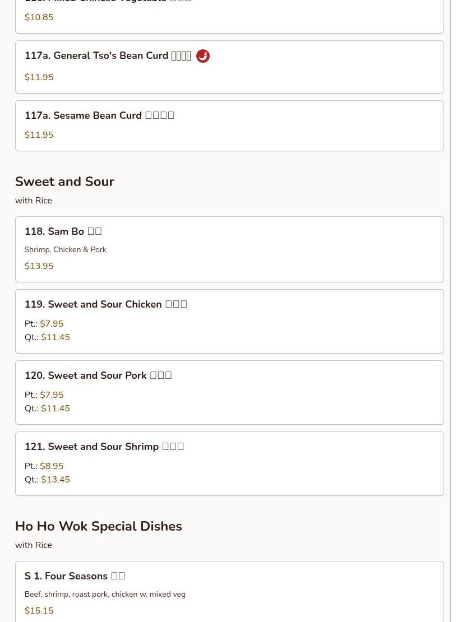Choose 120. Sweet and Sour Pork

[x=98, y=375]
